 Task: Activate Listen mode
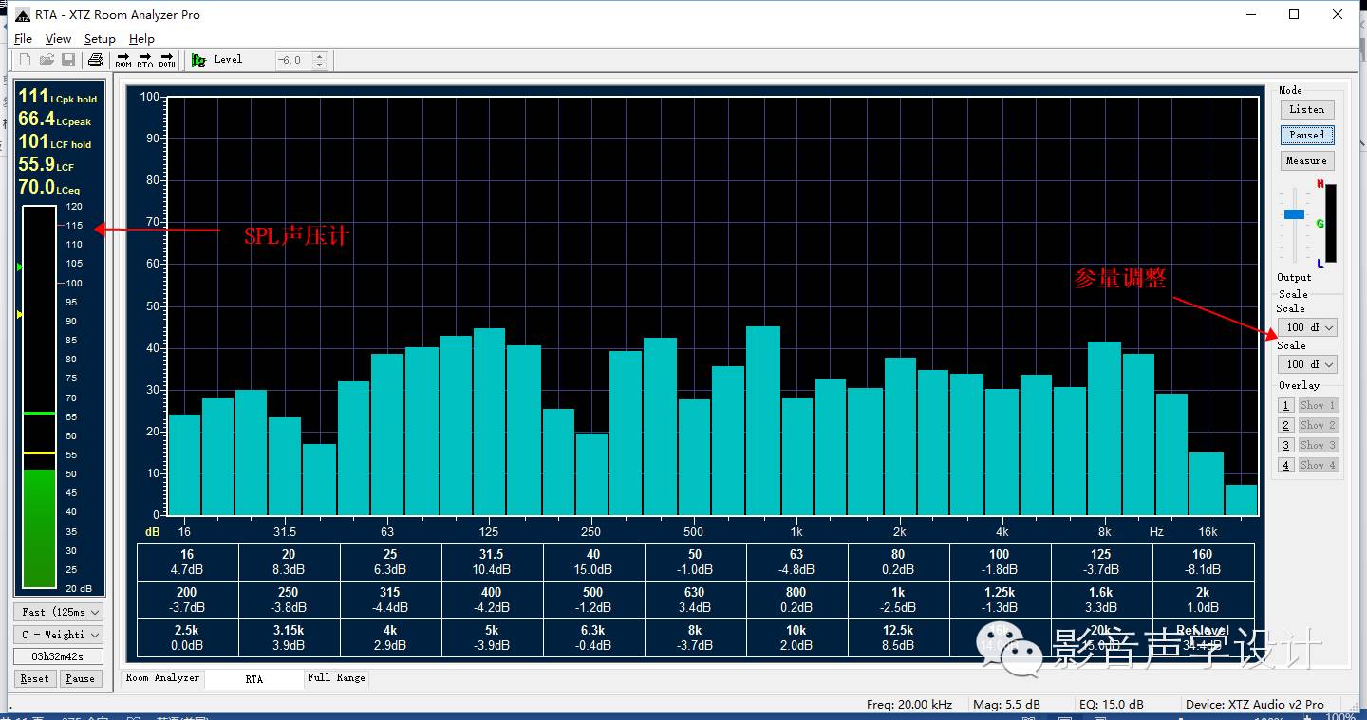click(x=1307, y=109)
